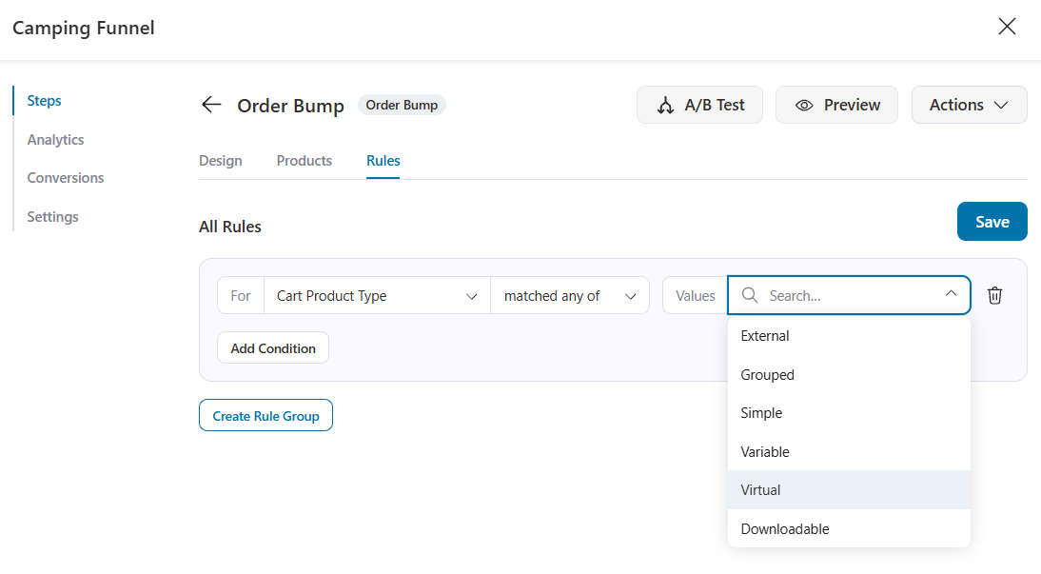The height and width of the screenshot is (574, 1041).
Task: Go back using the arrow beside Order Bump
Action: (x=211, y=105)
